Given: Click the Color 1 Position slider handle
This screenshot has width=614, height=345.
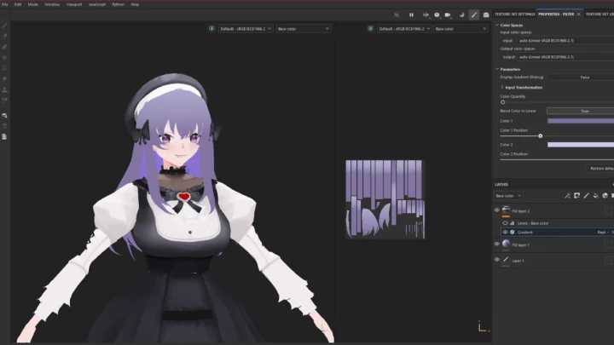Looking at the screenshot, I should click(541, 135).
